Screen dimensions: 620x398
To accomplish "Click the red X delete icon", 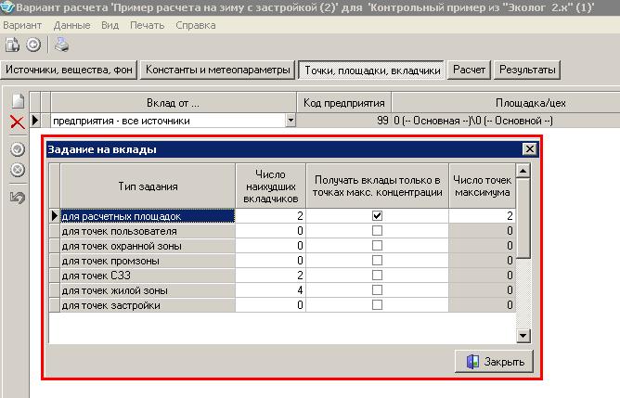I will tap(17, 122).
